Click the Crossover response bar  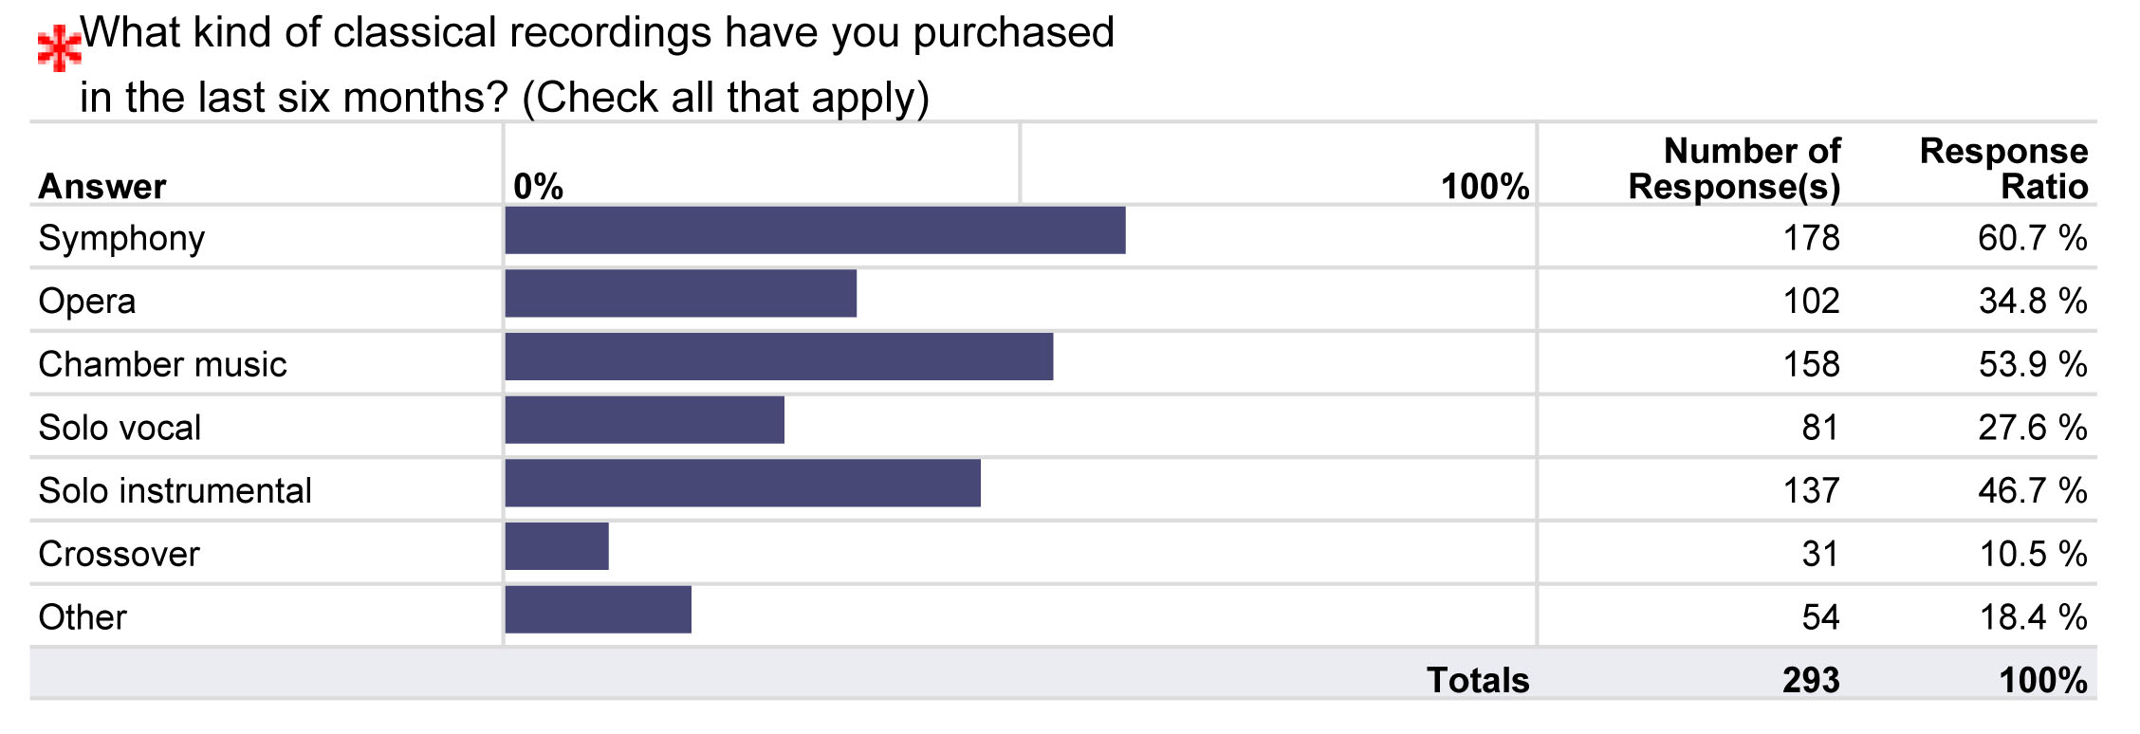[557, 546]
